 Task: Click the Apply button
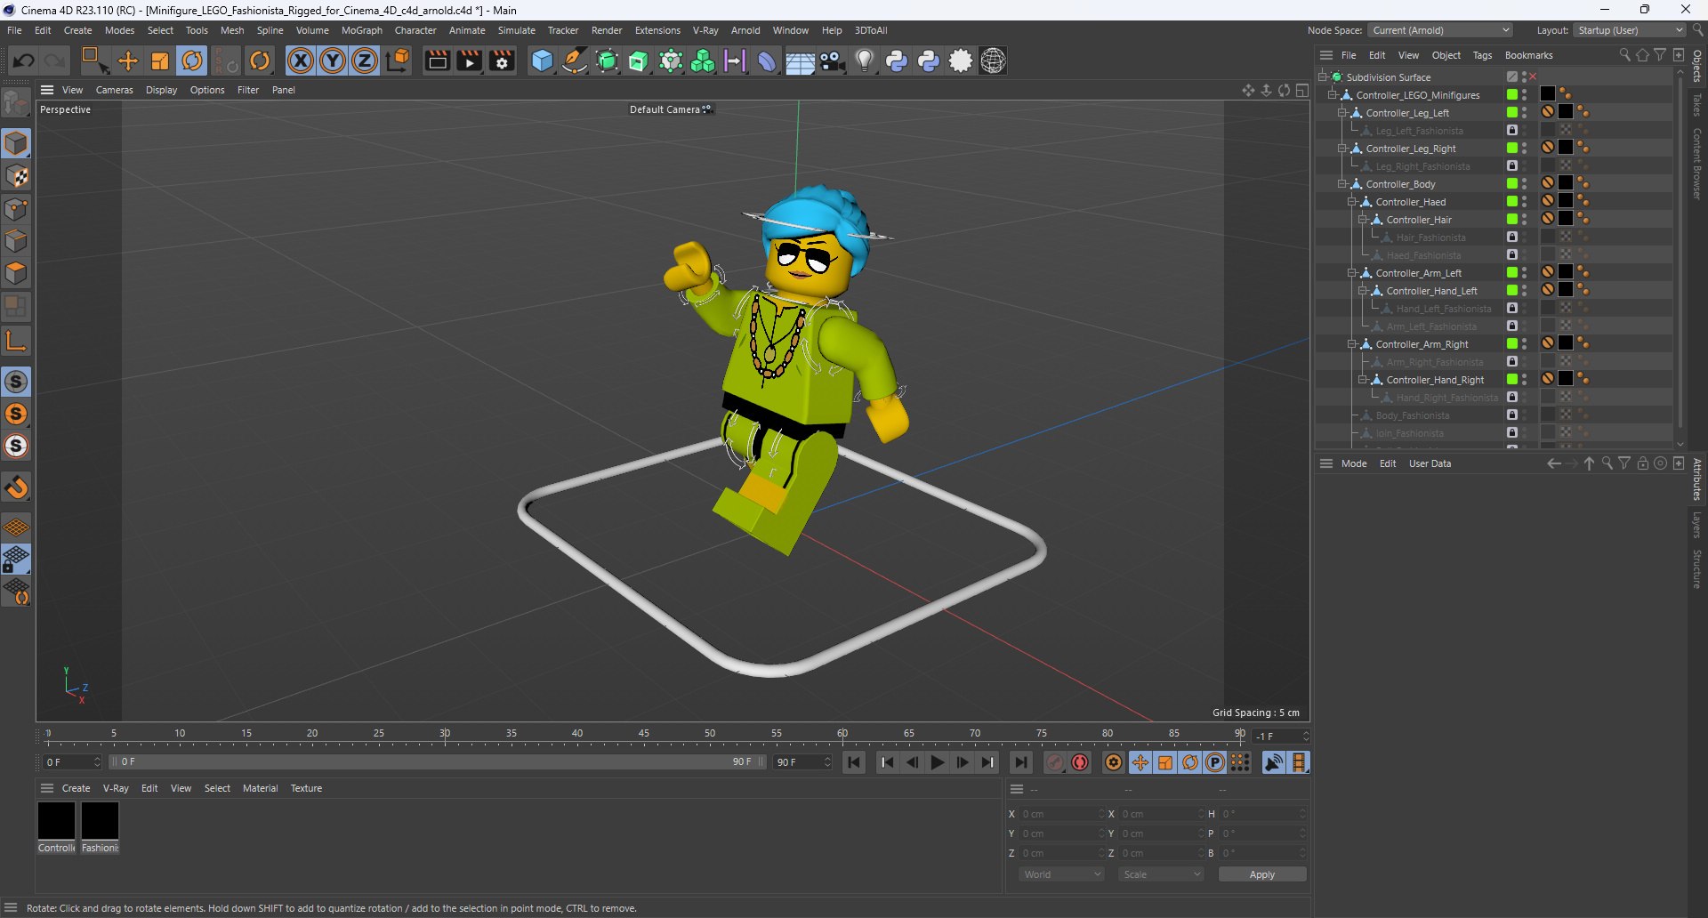pyautogui.click(x=1262, y=874)
